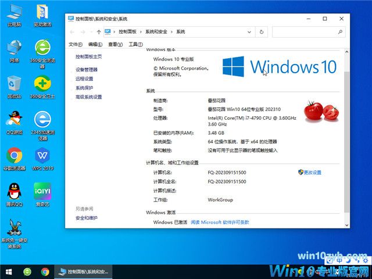This screenshot has height=279, width=372.
Task: Open the 工具(T) menu
Action: (135, 44)
